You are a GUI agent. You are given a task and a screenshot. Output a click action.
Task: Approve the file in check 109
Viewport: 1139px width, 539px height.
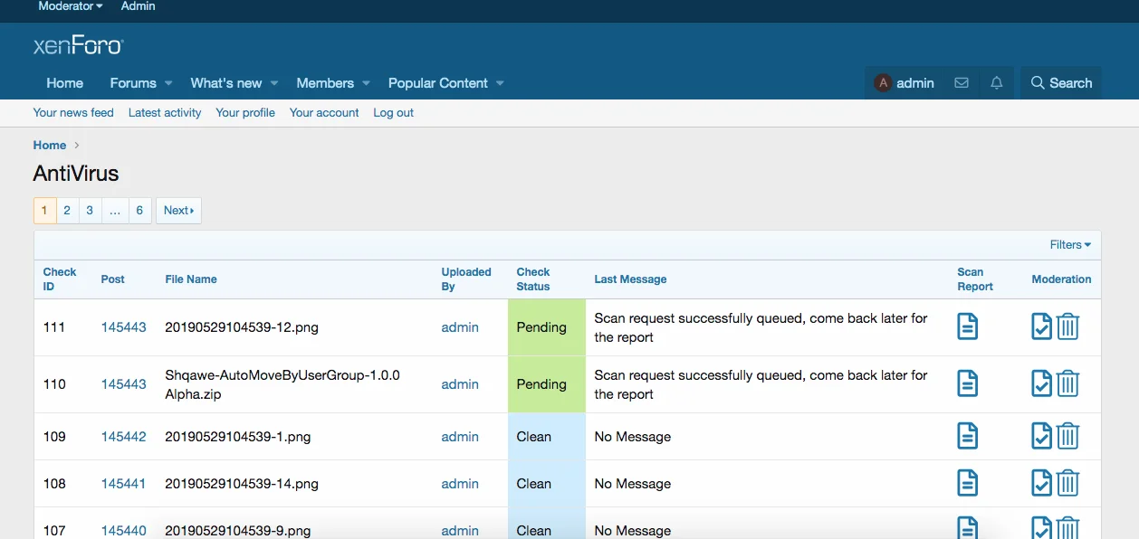1041,437
